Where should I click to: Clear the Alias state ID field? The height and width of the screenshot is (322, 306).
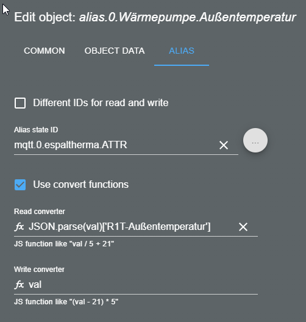tap(224, 145)
